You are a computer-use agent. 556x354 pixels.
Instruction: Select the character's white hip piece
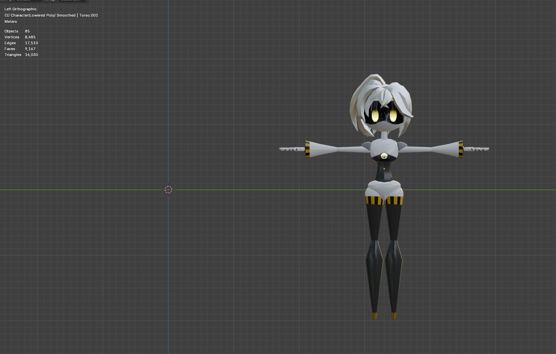coord(384,189)
